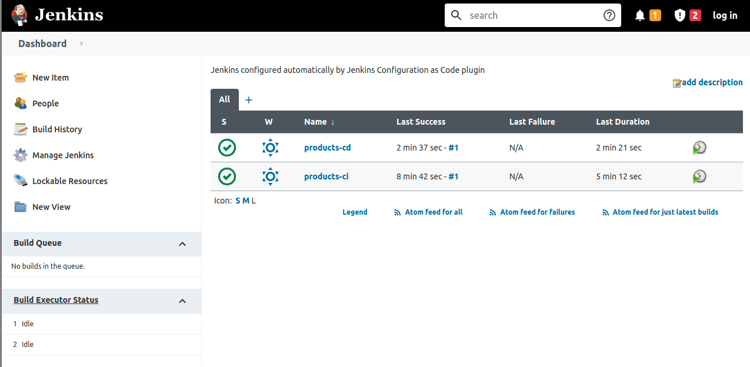Sort table by W weather column
The height and width of the screenshot is (367, 750).
[269, 122]
